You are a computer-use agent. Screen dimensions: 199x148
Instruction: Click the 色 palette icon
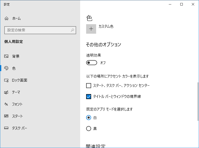tap(6, 68)
